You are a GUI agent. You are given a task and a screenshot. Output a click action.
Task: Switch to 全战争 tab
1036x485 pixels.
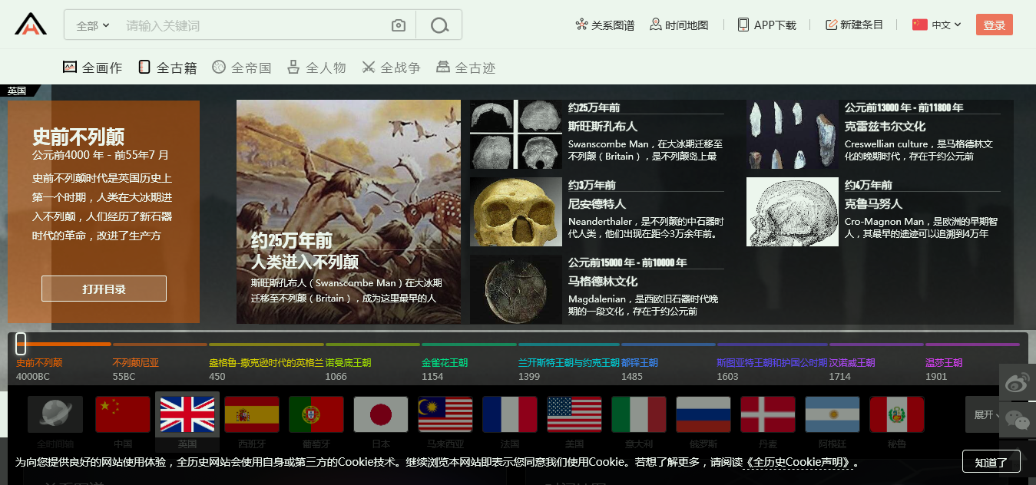pos(391,68)
